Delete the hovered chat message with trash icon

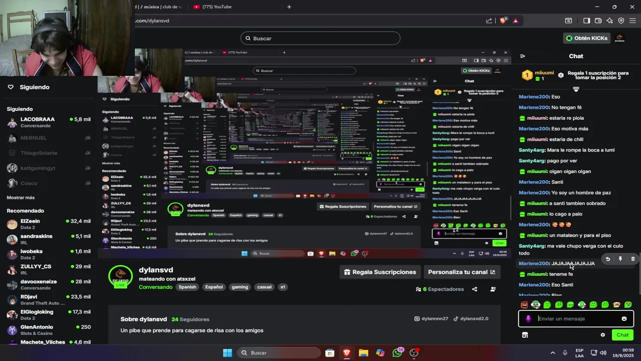coord(633,259)
